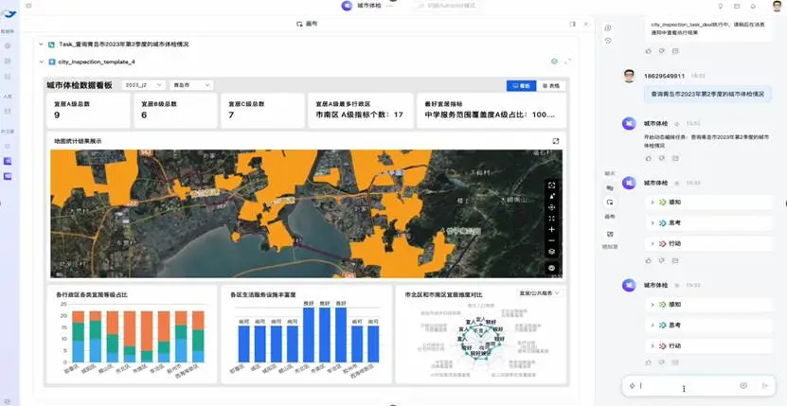This screenshot has height=406, width=787.
Task: Click the send message arrow icon
Action: click(x=765, y=385)
